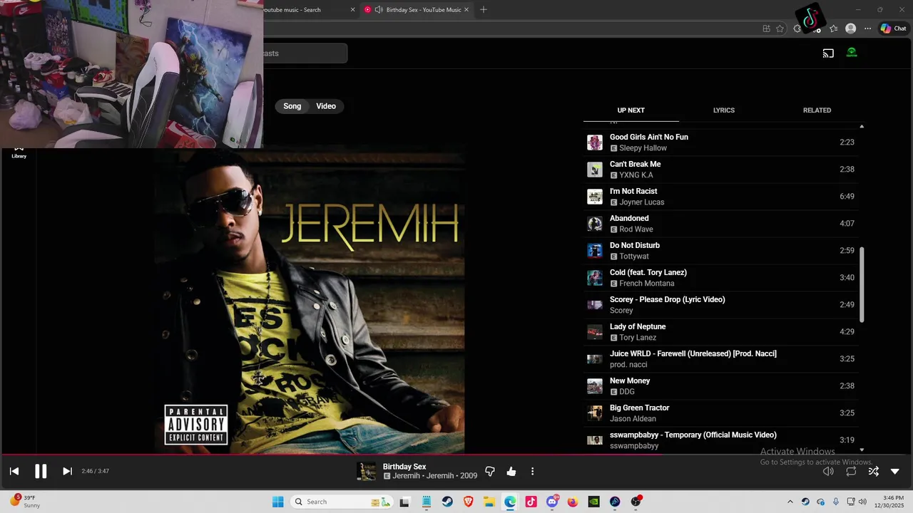913x513 pixels.
Task: Toggle shuffle in player bar
Action: point(873,471)
